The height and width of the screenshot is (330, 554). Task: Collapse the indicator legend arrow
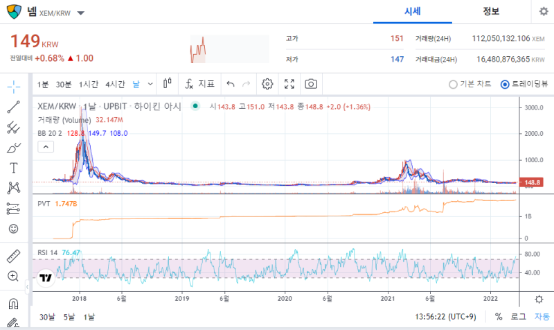[x=46, y=146]
